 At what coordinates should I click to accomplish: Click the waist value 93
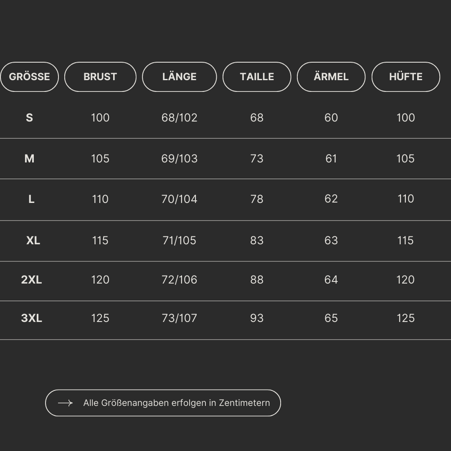pos(257,318)
